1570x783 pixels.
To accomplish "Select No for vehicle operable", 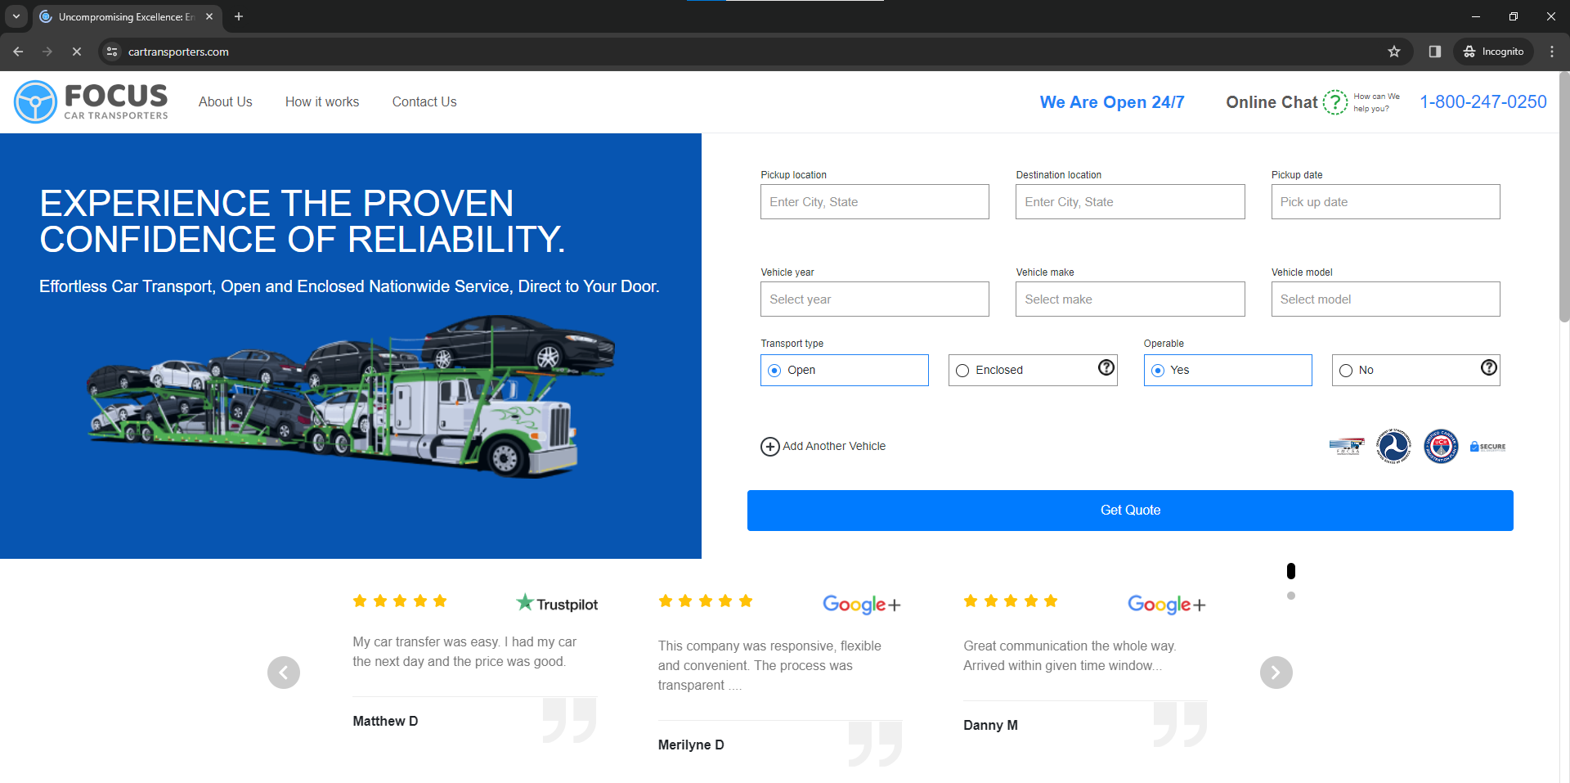I will pyautogui.click(x=1346, y=370).
